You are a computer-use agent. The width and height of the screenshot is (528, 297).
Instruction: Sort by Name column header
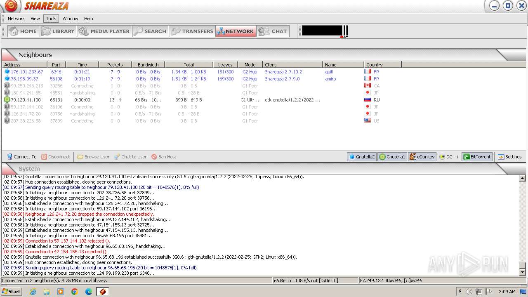(343, 65)
